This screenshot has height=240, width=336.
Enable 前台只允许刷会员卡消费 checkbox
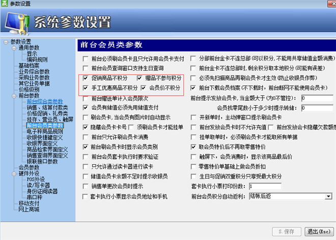(86, 137)
